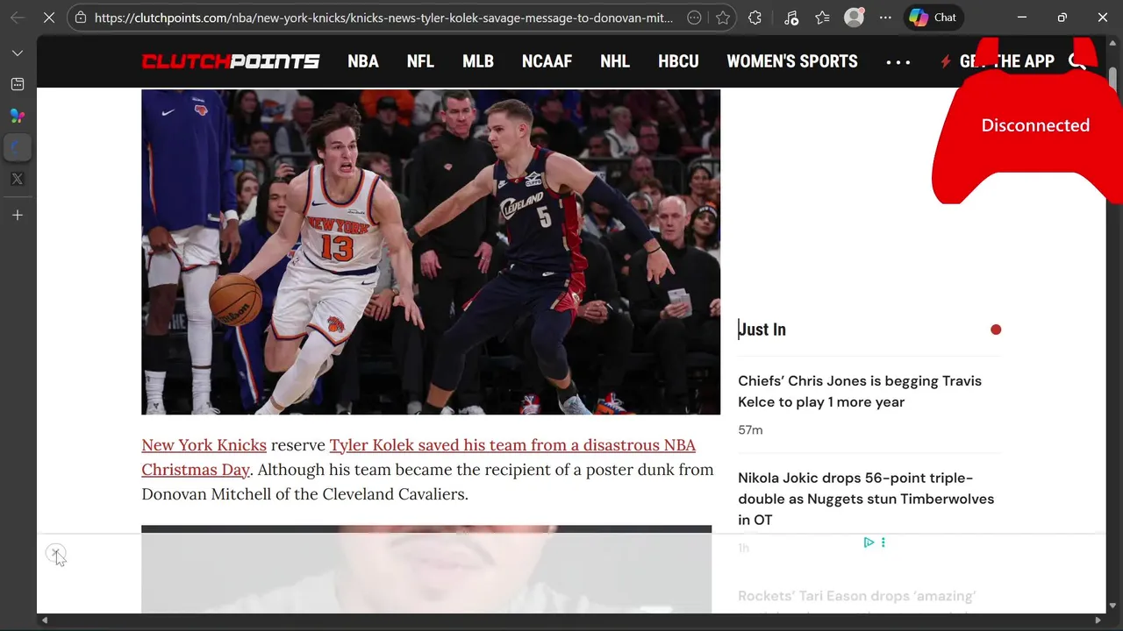The height and width of the screenshot is (631, 1123).
Task: Switch to the colorful butterfly tab
Action: [18, 116]
